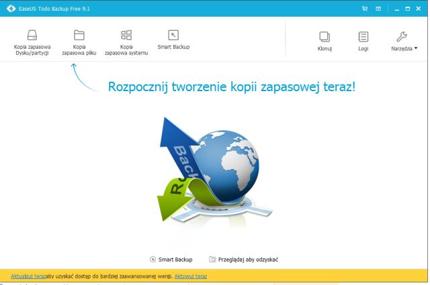Screen dimensions: 430x285
Task: Follow the Aktywuj teraz activation link
Action: (x=190, y=276)
